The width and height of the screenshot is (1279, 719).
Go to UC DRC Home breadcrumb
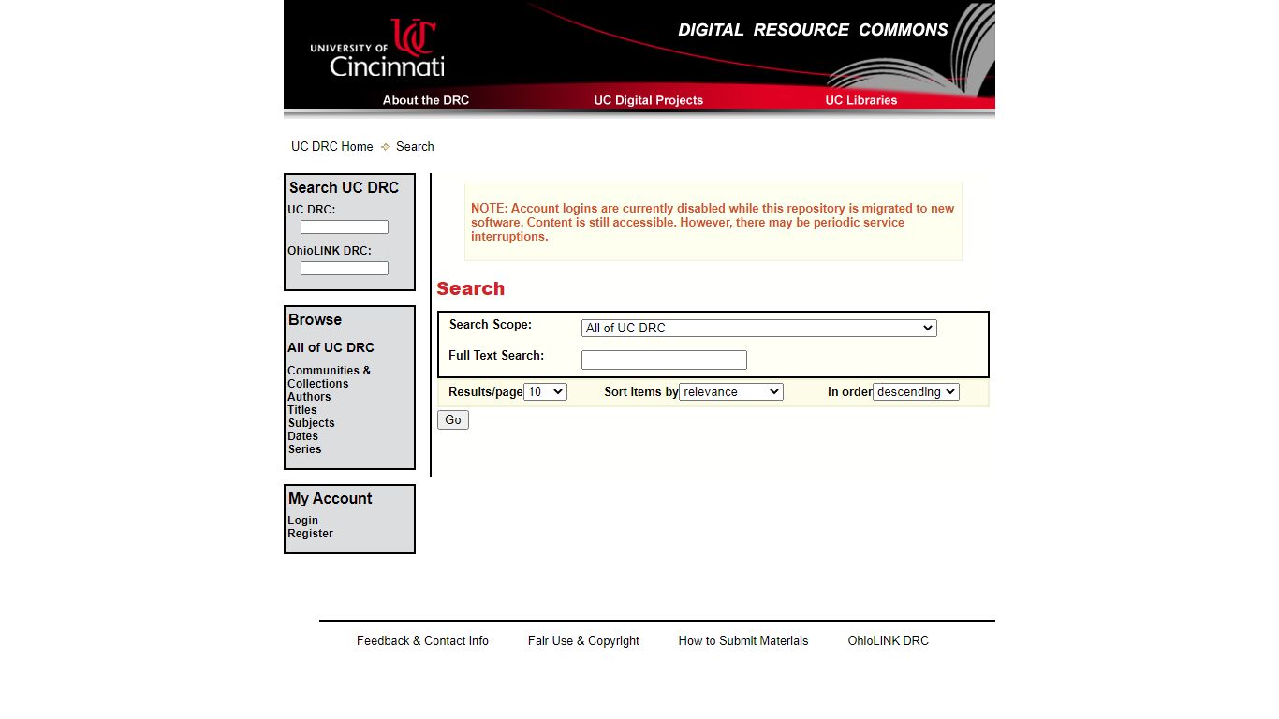[332, 147]
